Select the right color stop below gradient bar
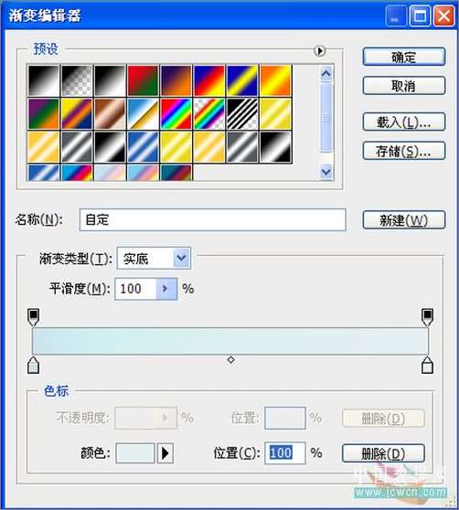 pyautogui.click(x=427, y=365)
